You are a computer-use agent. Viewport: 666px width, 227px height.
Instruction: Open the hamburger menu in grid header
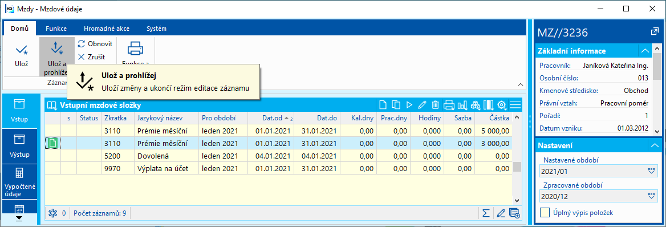(515, 104)
